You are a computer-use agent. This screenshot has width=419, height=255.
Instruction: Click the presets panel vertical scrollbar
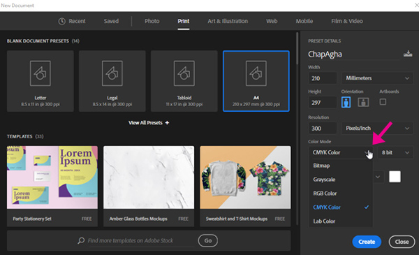tap(297, 48)
